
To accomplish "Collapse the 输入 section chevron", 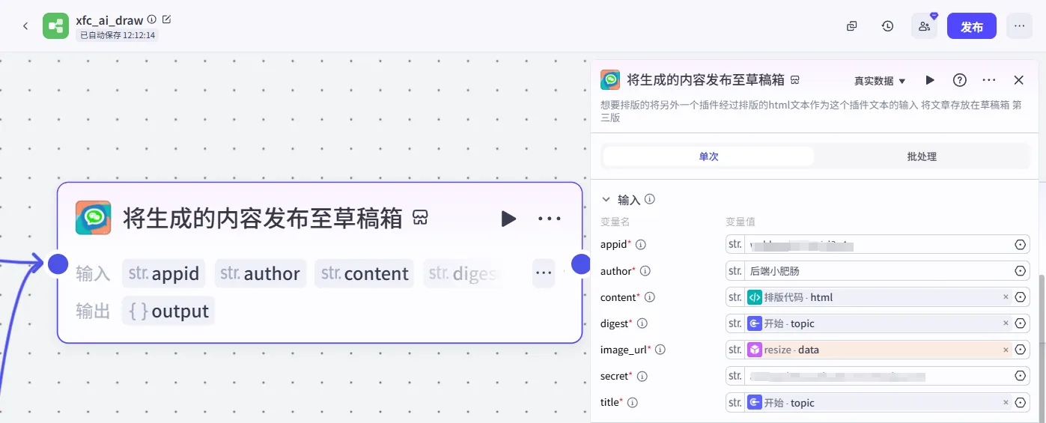I will click(x=606, y=200).
